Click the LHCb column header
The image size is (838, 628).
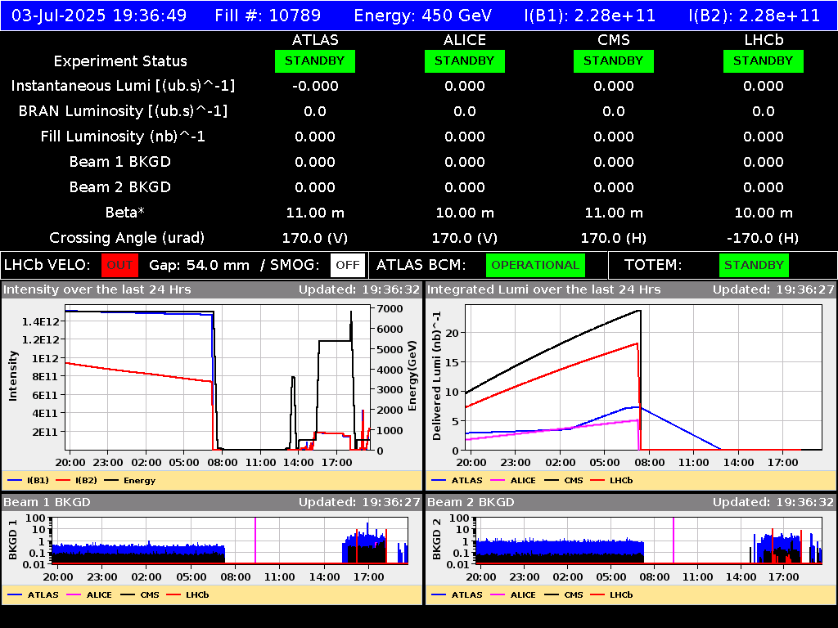[x=764, y=40]
